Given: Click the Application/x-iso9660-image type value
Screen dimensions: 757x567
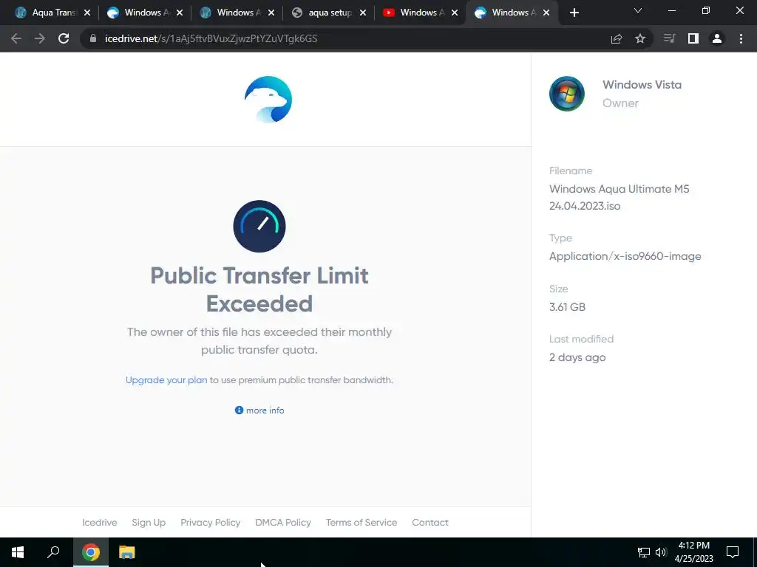Looking at the screenshot, I should pyautogui.click(x=625, y=256).
